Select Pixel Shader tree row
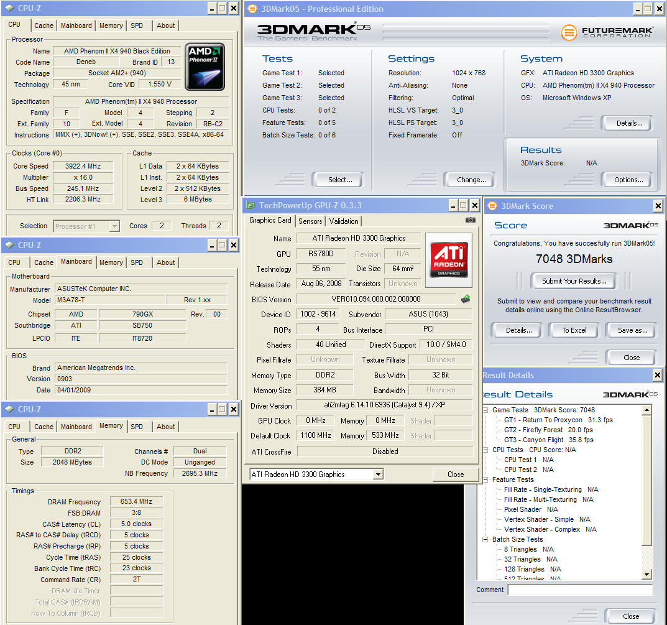667x625 pixels. coord(531,510)
